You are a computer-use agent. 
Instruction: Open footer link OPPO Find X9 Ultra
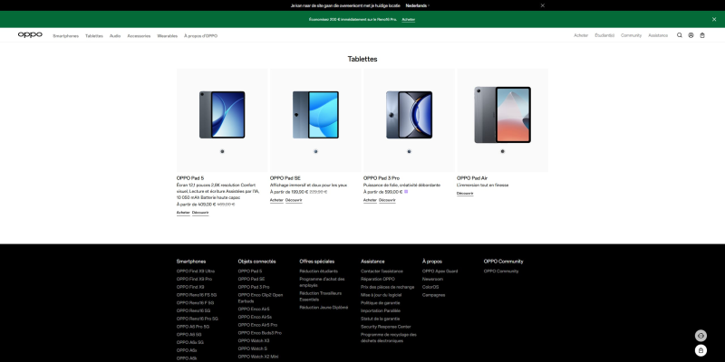click(196, 271)
